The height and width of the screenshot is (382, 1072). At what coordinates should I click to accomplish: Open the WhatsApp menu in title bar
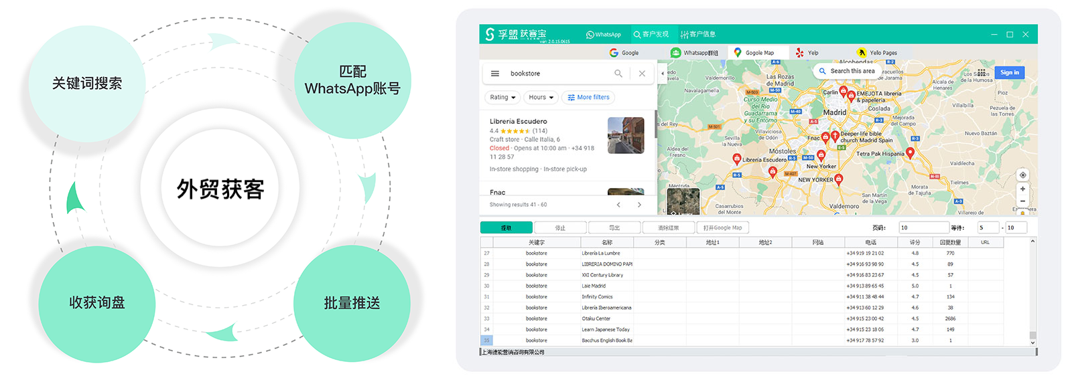(x=604, y=34)
